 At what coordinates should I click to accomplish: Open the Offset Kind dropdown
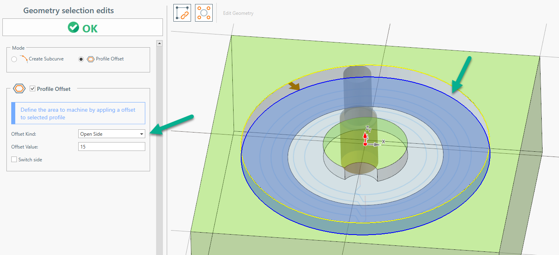pyautogui.click(x=112, y=134)
